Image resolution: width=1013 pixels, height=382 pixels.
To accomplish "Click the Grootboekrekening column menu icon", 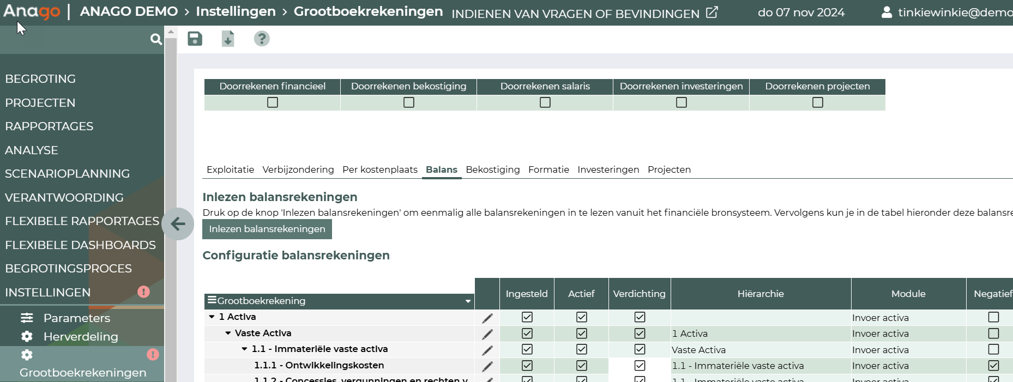I will coord(212,300).
